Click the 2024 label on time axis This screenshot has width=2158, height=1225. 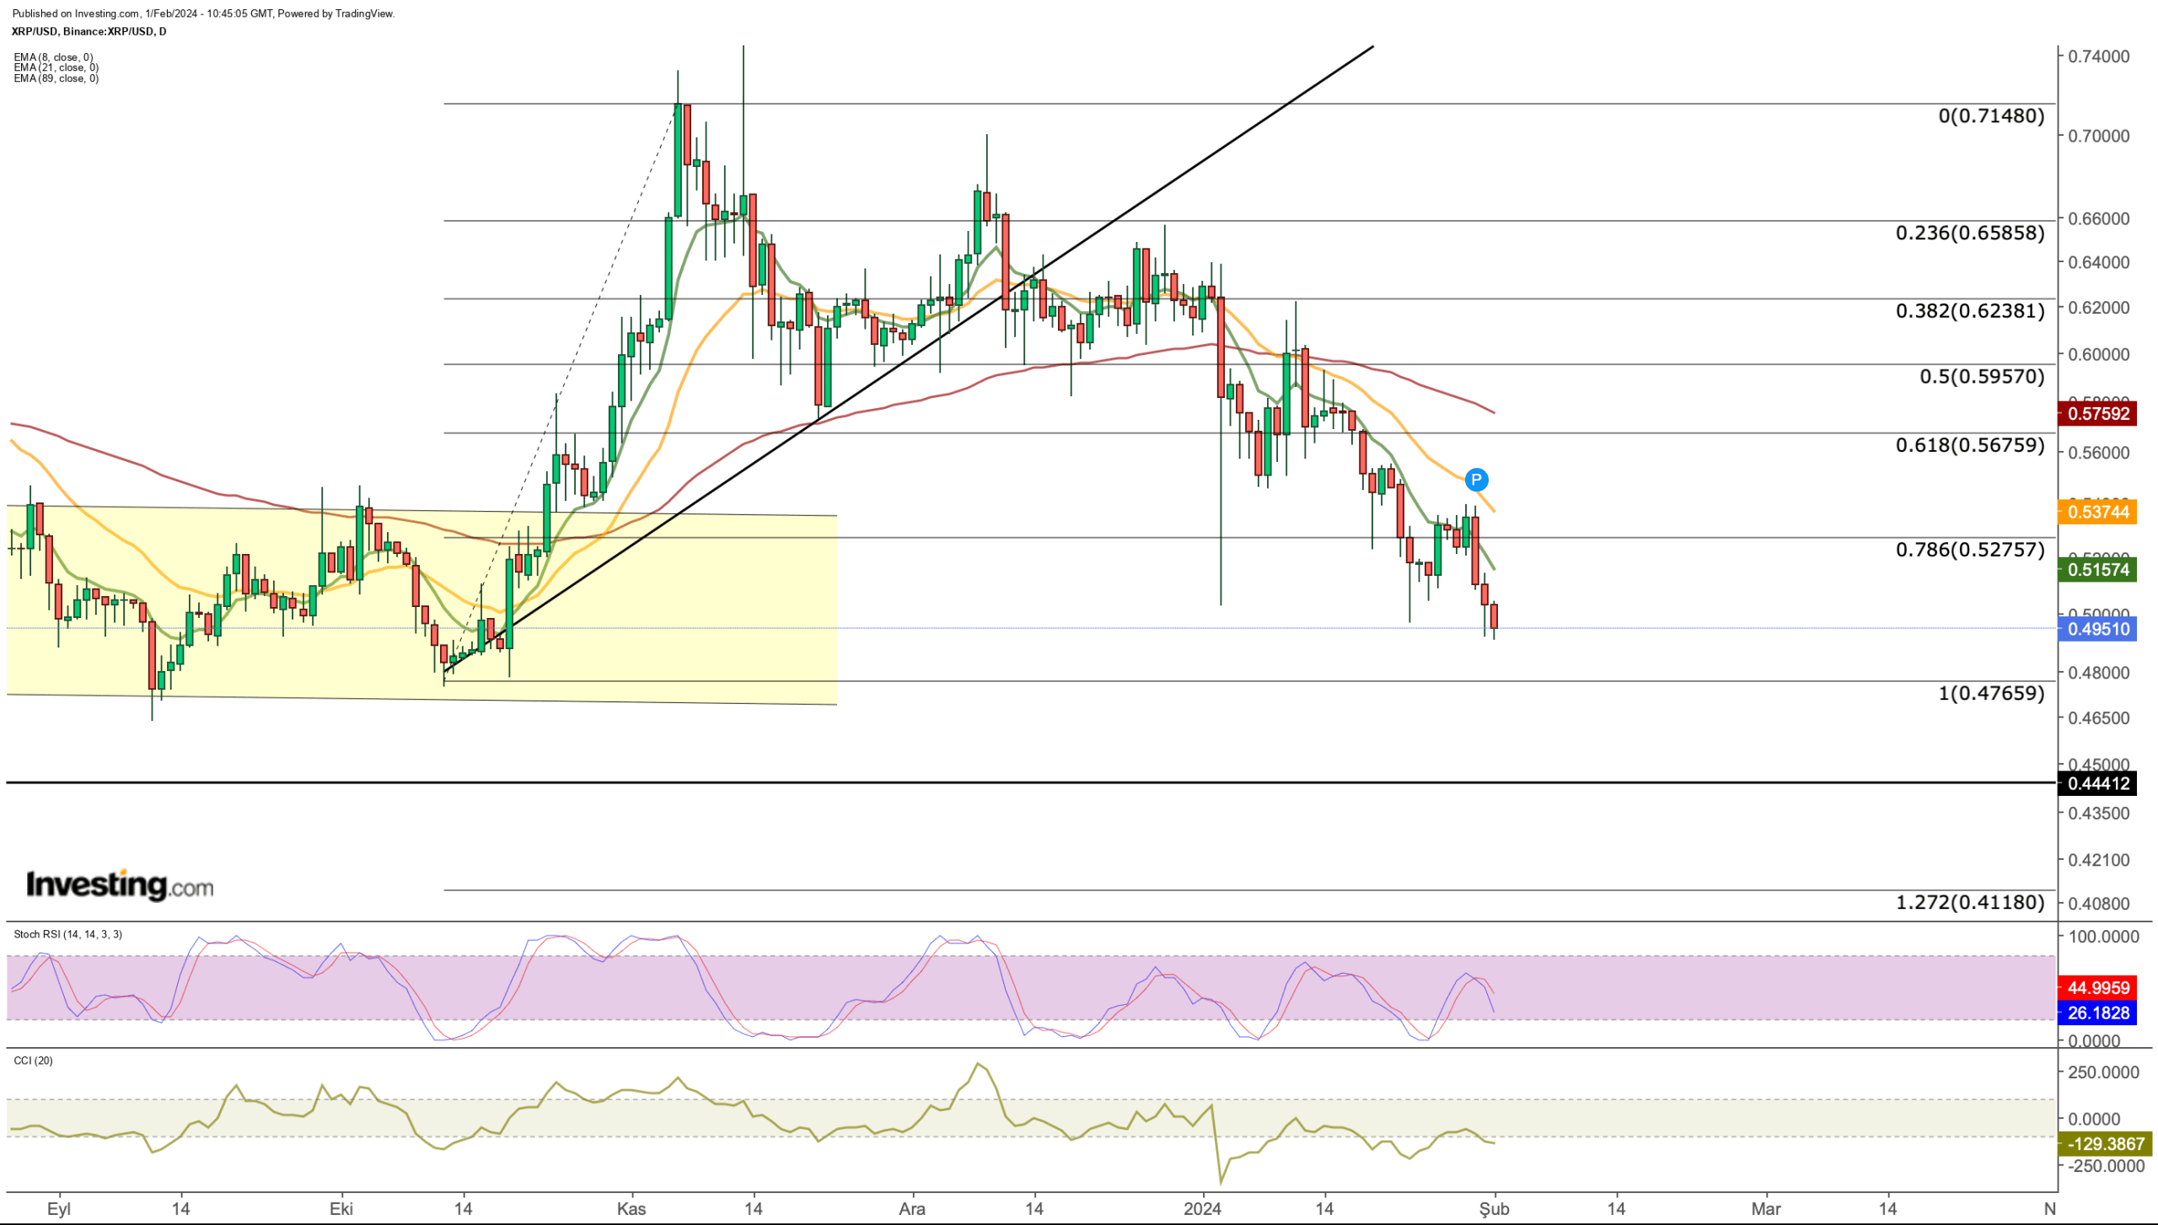1202,1209
